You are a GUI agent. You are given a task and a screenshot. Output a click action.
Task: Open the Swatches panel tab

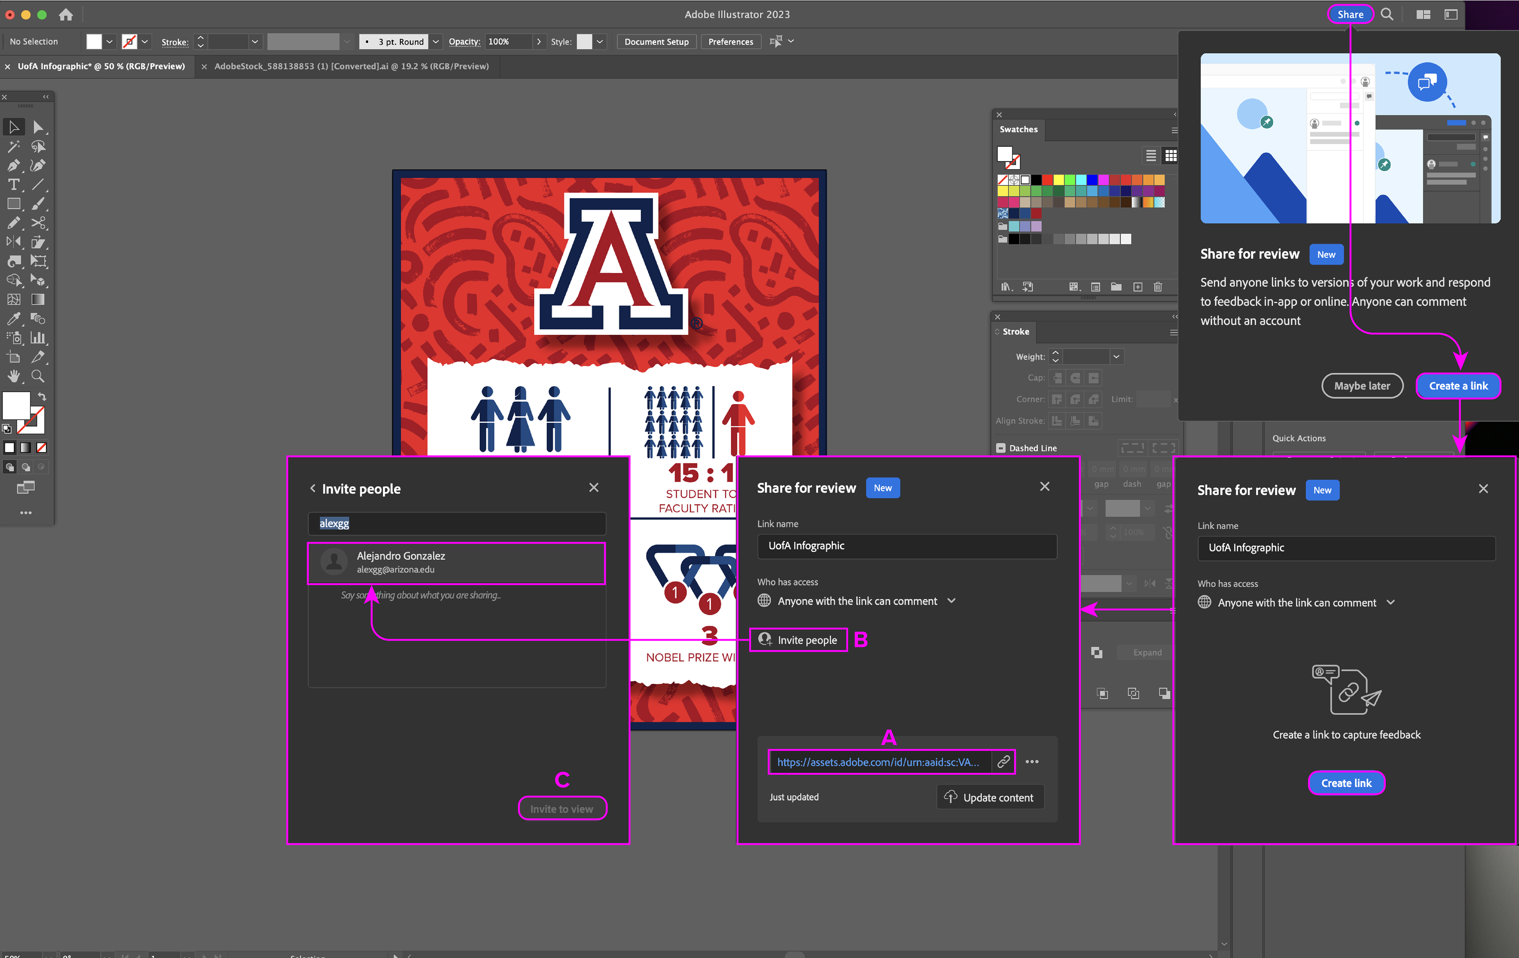pyautogui.click(x=1018, y=129)
